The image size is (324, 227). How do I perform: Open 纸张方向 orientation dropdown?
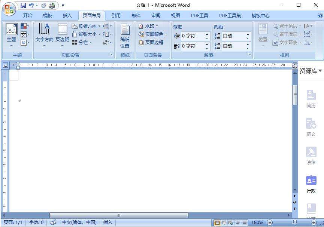86,26
